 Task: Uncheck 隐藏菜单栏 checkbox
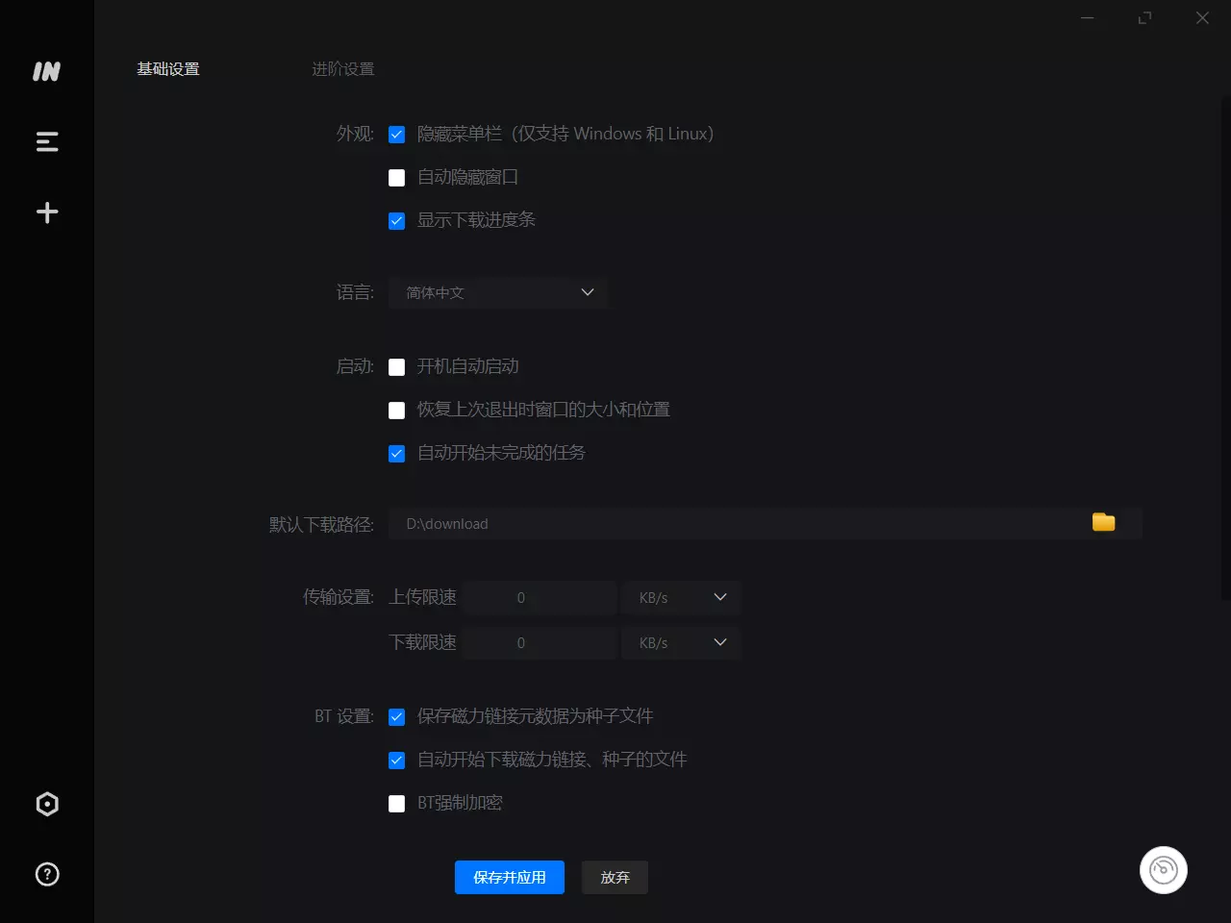click(396, 135)
